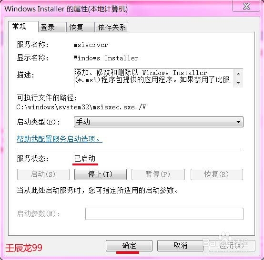
Task: Expand the 启动类型 dropdown arrow
Action: tap(238, 122)
